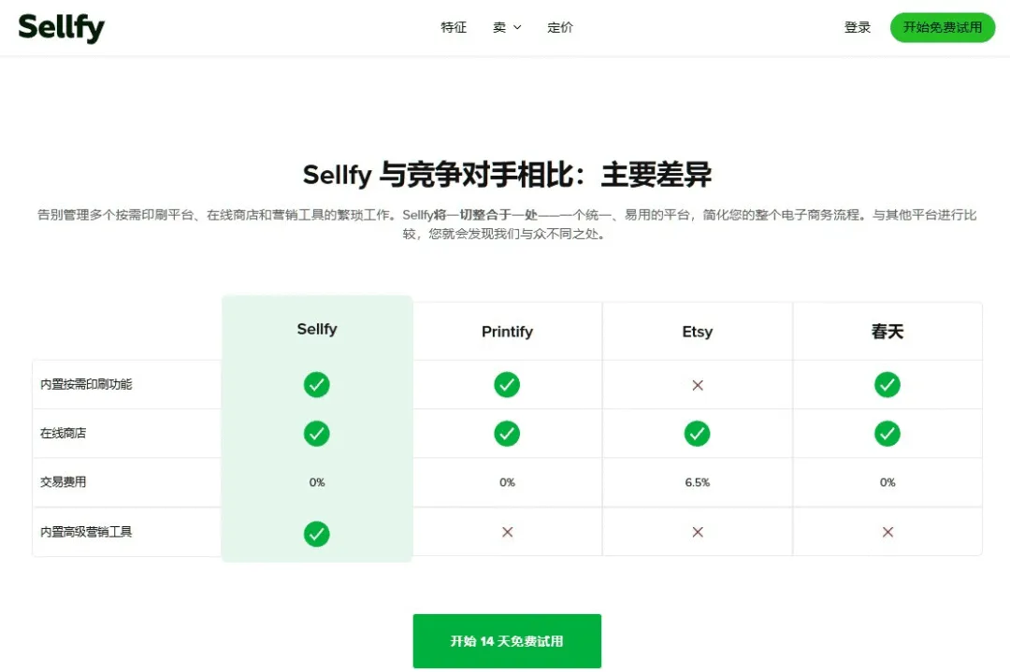This screenshot has width=1010, height=672.
Task: Click Printify's green check for 在线商店
Action: coord(507,434)
